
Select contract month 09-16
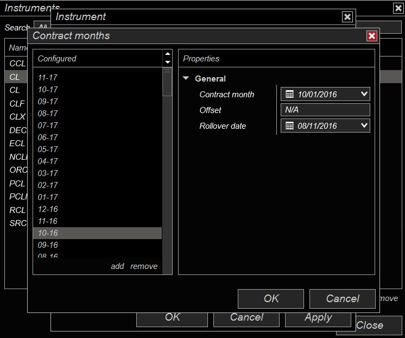pyautogui.click(x=97, y=245)
